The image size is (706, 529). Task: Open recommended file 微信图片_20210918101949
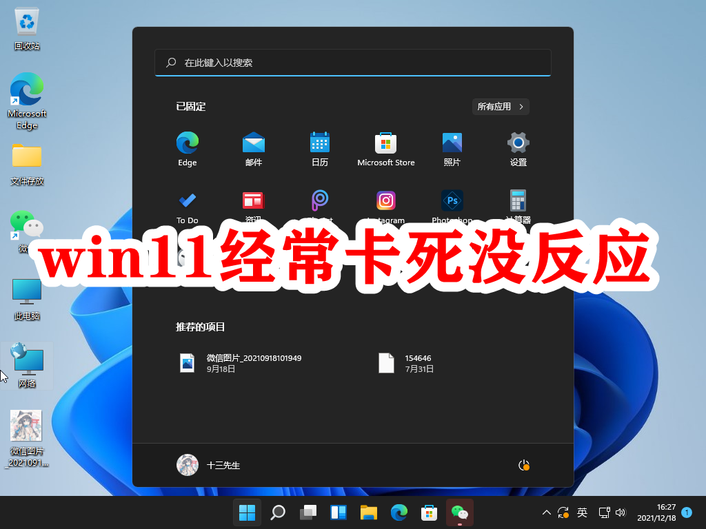241,363
